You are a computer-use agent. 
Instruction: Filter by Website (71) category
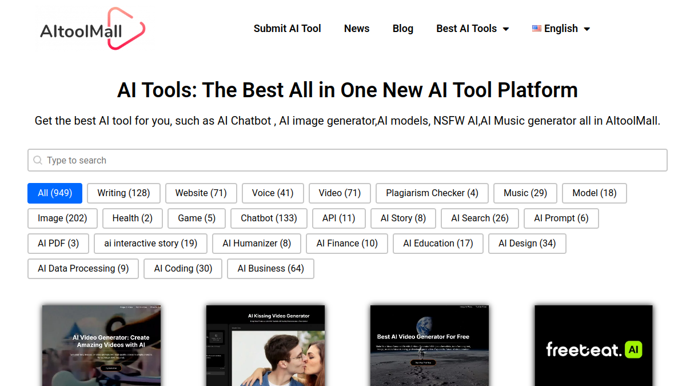click(x=201, y=193)
